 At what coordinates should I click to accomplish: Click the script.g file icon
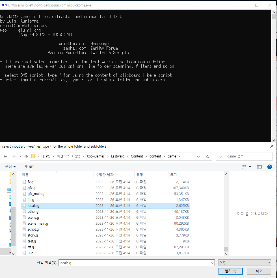(x=24, y=229)
